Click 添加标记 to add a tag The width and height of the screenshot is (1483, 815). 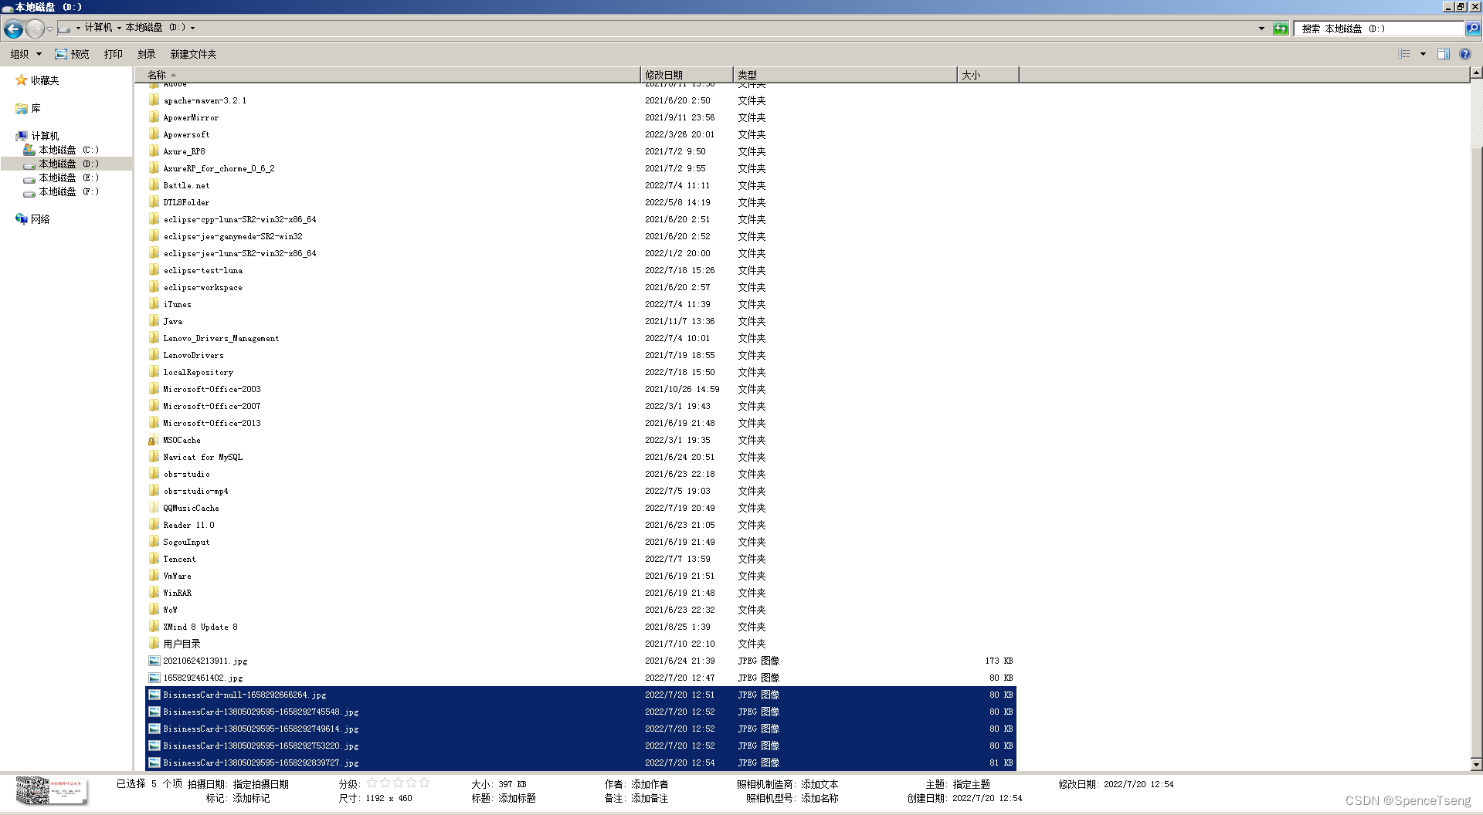(x=251, y=798)
